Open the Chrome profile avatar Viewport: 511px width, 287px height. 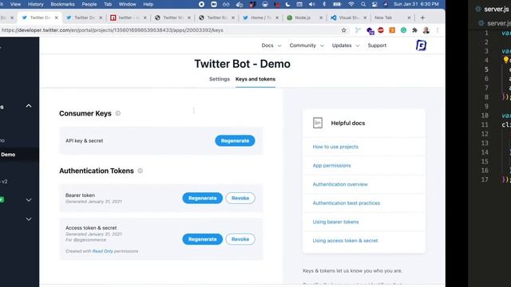pos(426,30)
